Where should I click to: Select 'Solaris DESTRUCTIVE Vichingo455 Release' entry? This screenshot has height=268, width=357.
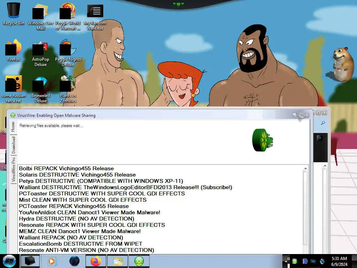77,175
